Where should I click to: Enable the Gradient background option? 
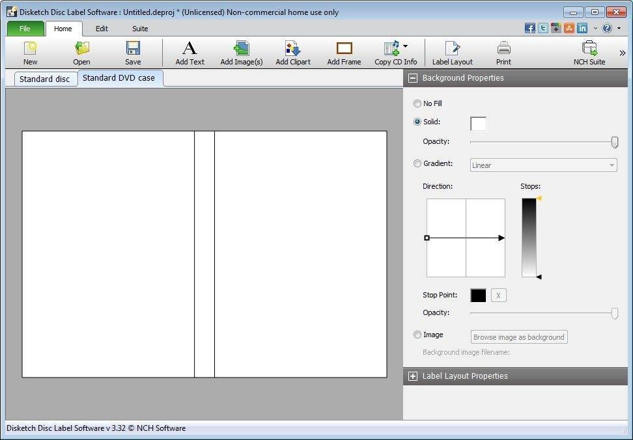click(x=417, y=163)
